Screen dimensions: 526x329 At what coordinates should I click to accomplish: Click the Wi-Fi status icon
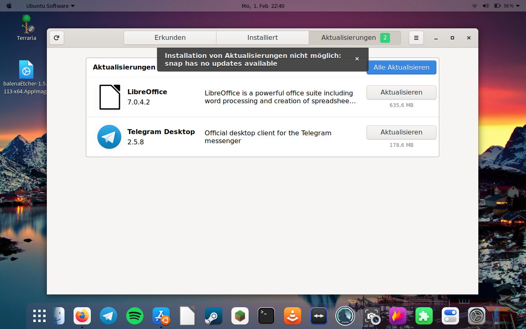(475, 6)
